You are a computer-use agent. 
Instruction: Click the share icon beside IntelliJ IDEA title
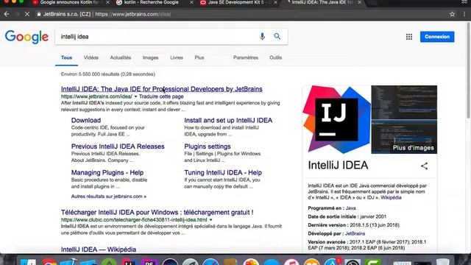click(424, 166)
